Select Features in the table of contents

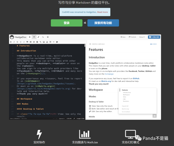coord(125,90)
